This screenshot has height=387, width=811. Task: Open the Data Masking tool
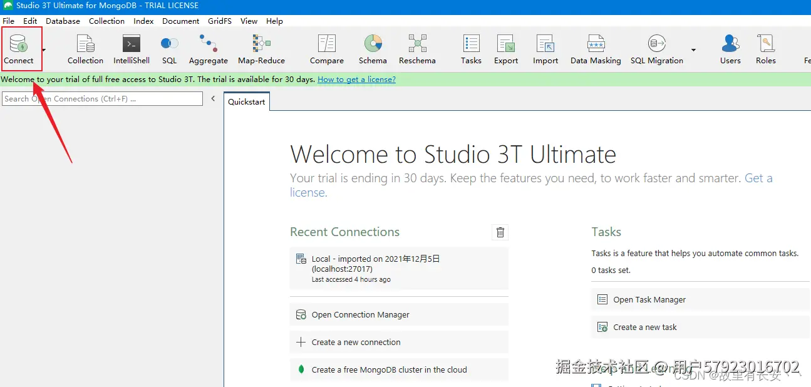[x=596, y=49]
